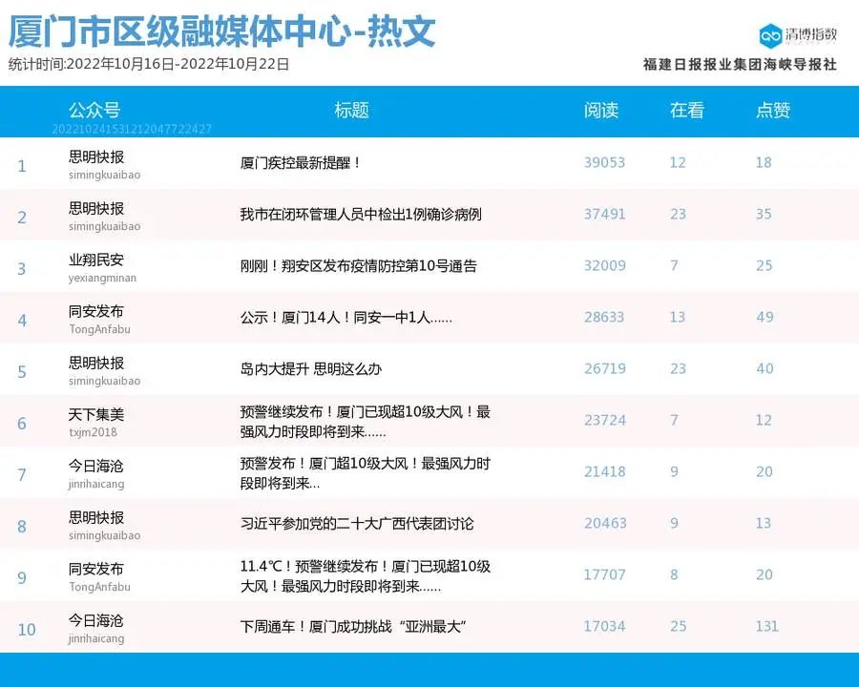Click the 在看 column header
The width and height of the screenshot is (859, 687).
[686, 110]
